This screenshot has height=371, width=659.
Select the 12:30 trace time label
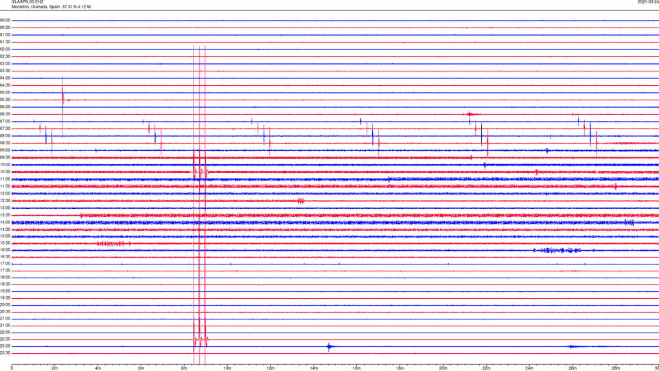(5, 201)
